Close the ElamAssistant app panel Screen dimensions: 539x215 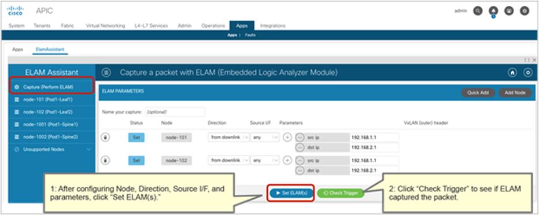[534, 60]
